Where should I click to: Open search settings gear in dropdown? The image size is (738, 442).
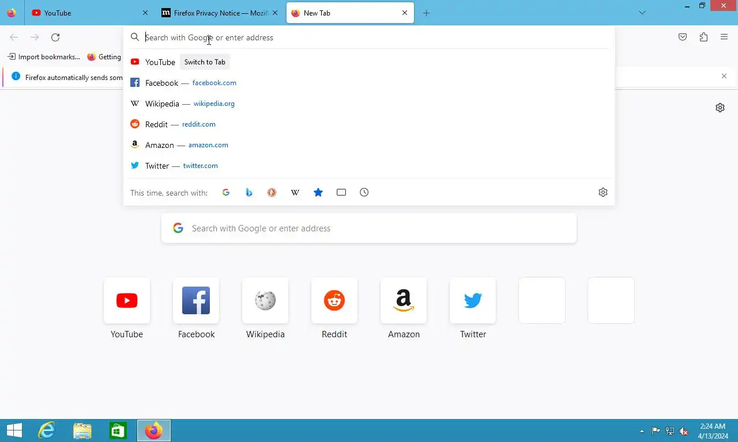[603, 192]
